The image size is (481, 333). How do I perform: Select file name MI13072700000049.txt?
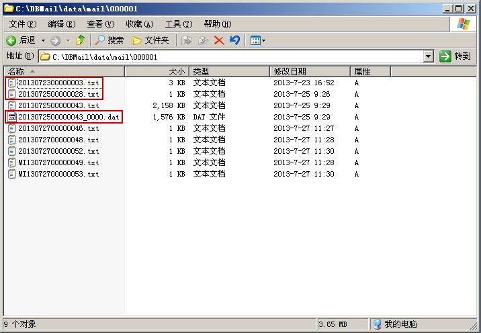point(58,162)
